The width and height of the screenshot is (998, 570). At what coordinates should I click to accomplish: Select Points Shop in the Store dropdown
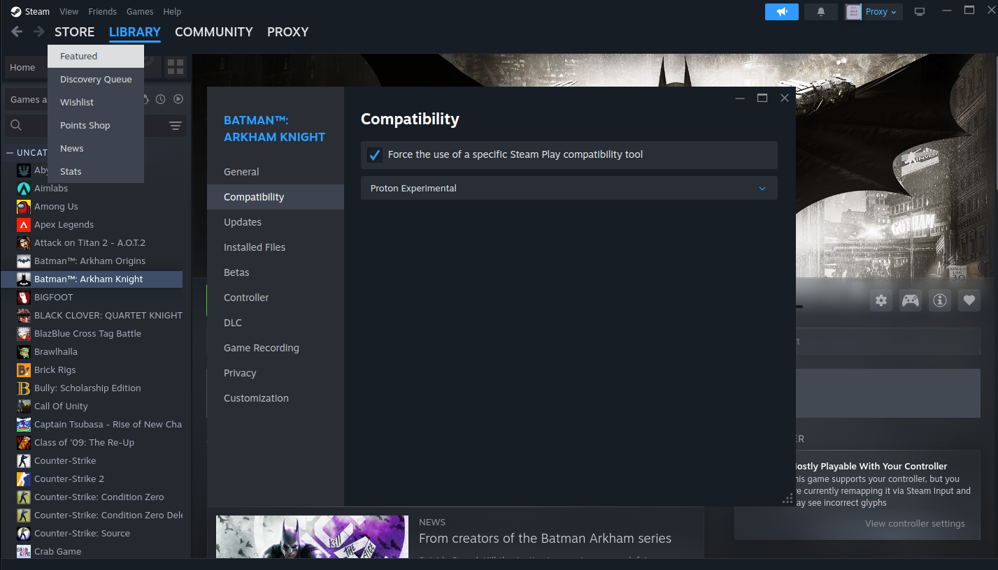coord(96,126)
